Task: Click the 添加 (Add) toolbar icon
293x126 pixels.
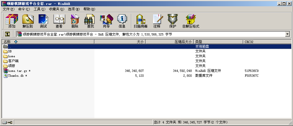Action: point(12,21)
